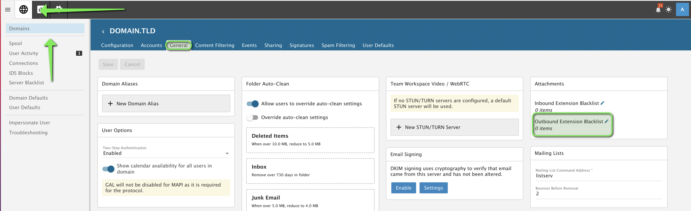Open the account avatar labeled A
The height and width of the screenshot is (211, 691).
[x=682, y=10]
